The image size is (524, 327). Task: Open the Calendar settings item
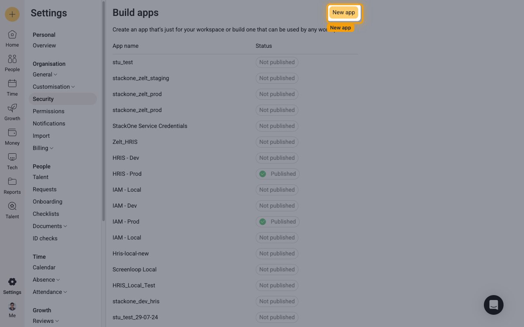tap(44, 267)
